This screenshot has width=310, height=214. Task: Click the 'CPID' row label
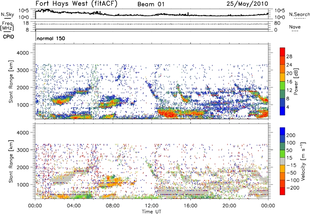(x=9, y=37)
